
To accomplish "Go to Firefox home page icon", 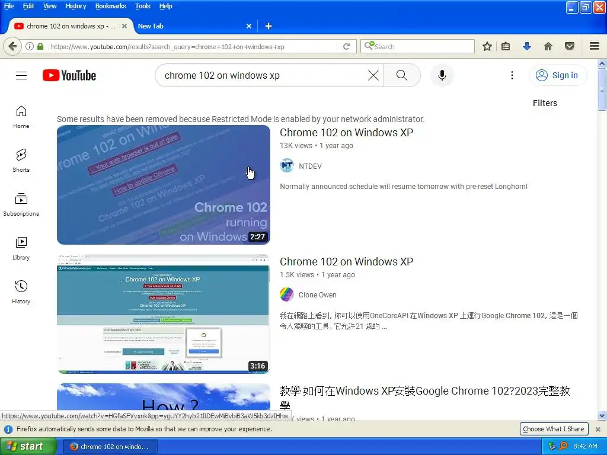I will click(x=548, y=46).
